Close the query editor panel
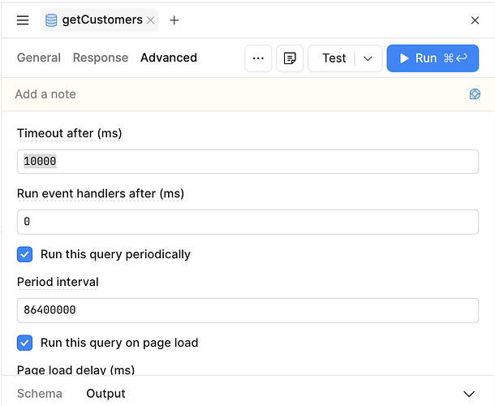The image size is (495, 406). [475, 20]
